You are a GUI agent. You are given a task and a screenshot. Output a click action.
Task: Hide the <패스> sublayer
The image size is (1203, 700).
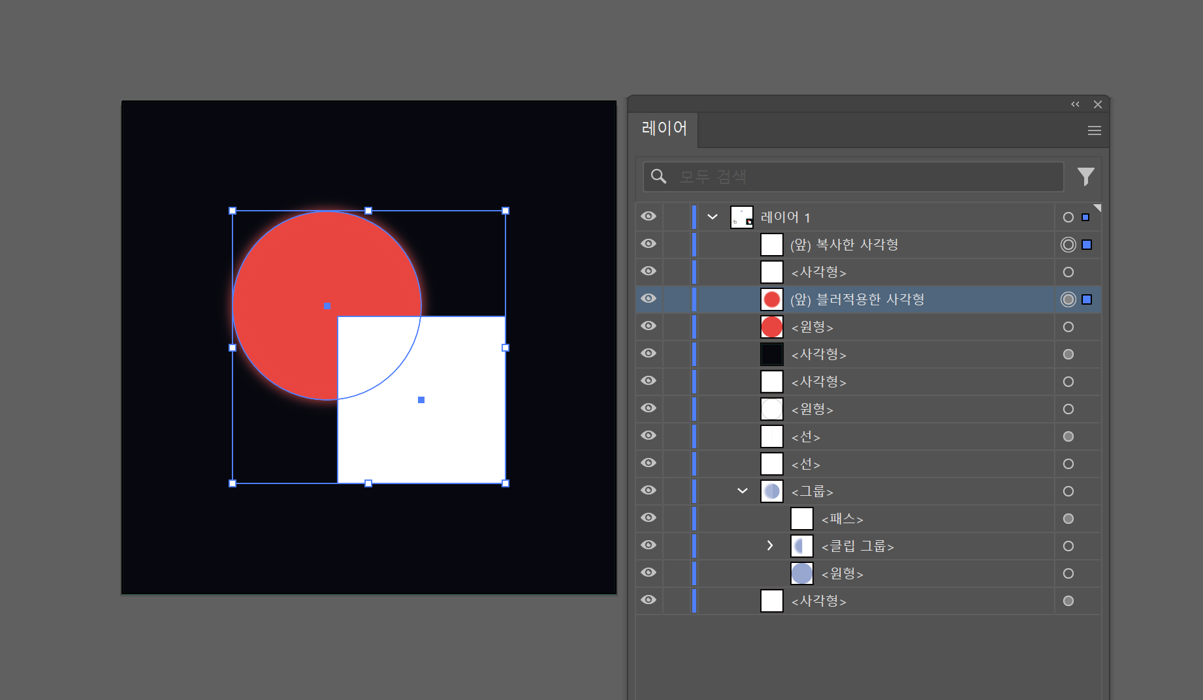649,518
